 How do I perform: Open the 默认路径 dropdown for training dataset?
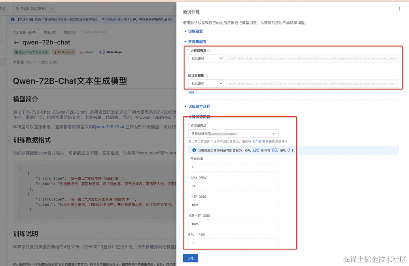[206, 58]
